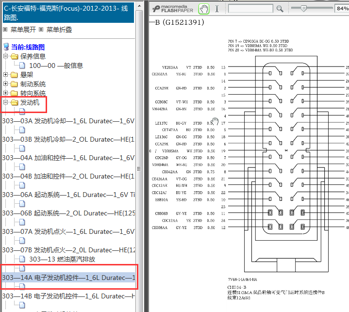Image resolution: width=349 pixels, height=312 pixels.
Task: Click page icon above 303—14B 电子发动机控件
Action: click(x=22, y=287)
